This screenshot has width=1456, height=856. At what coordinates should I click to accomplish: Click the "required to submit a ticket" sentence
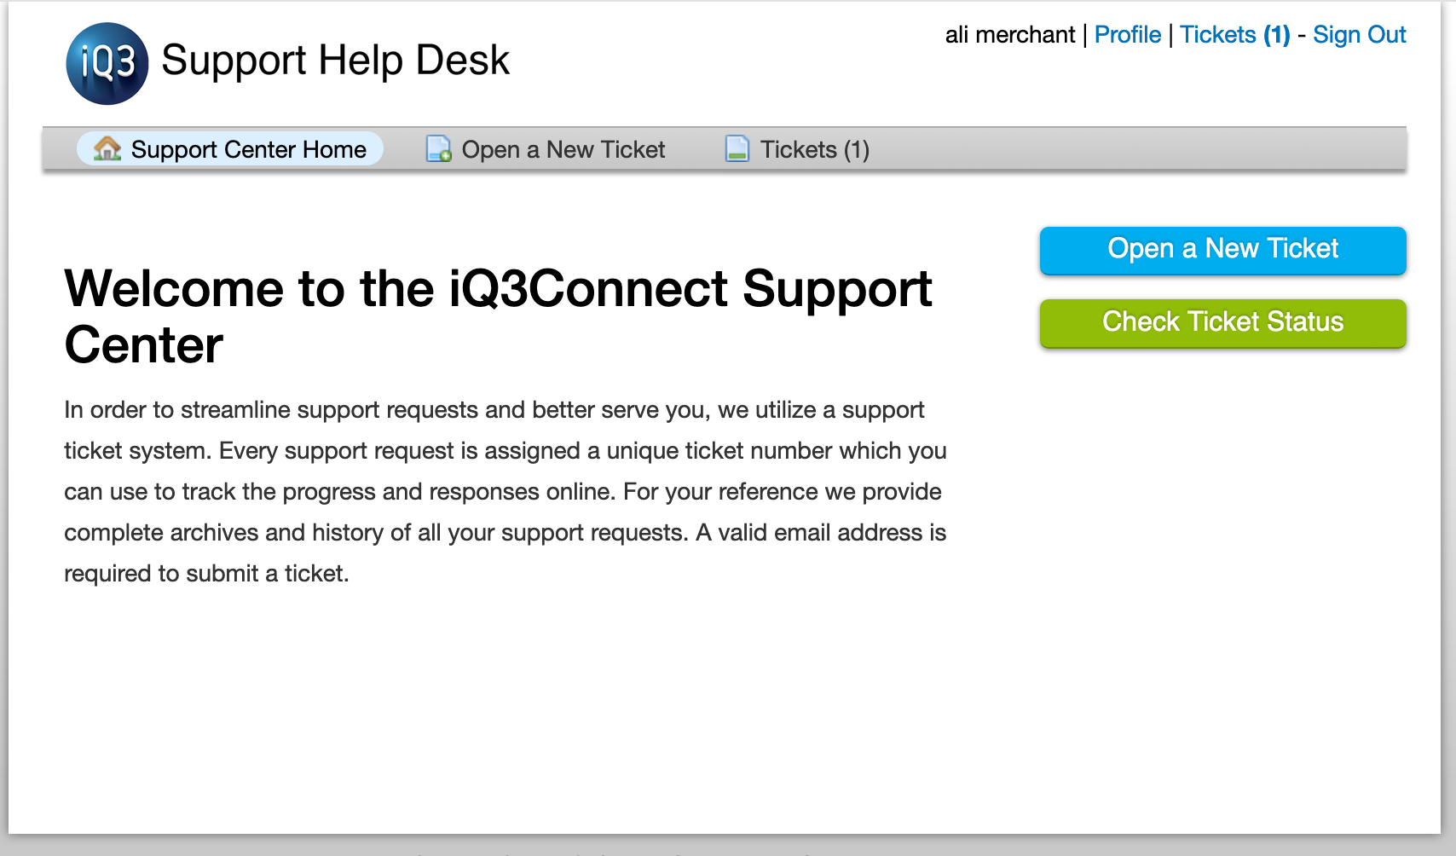click(206, 574)
